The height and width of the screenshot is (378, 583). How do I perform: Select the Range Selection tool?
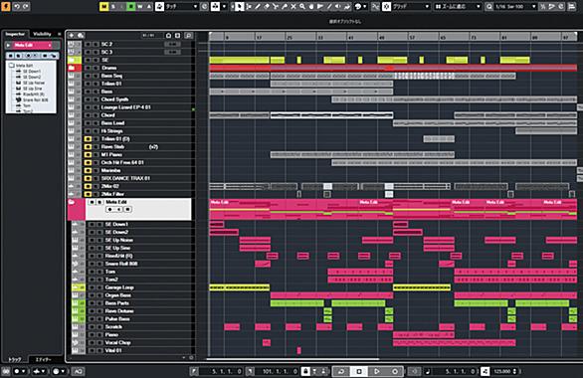coord(249,6)
